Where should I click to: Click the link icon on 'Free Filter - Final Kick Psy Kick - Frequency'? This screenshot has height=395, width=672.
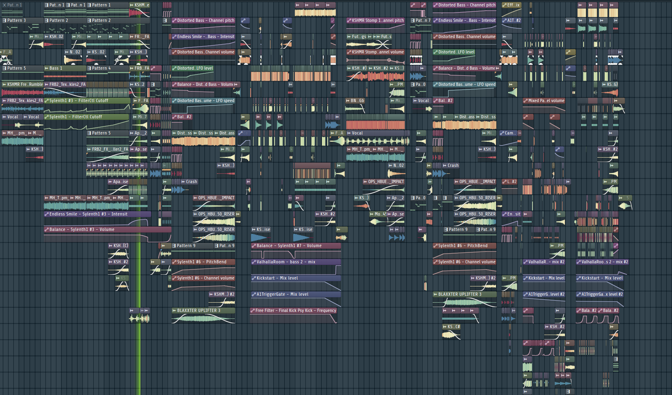pyautogui.click(x=253, y=311)
